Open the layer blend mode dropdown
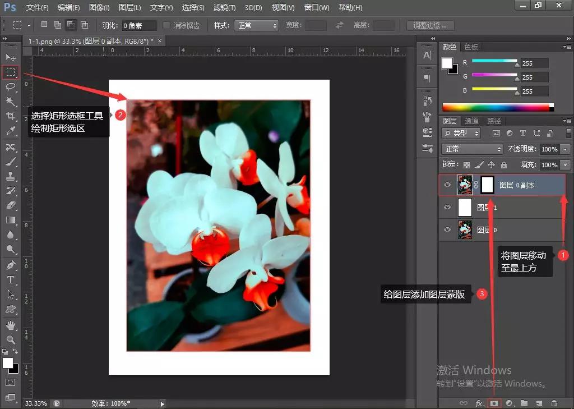 (x=473, y=149)
